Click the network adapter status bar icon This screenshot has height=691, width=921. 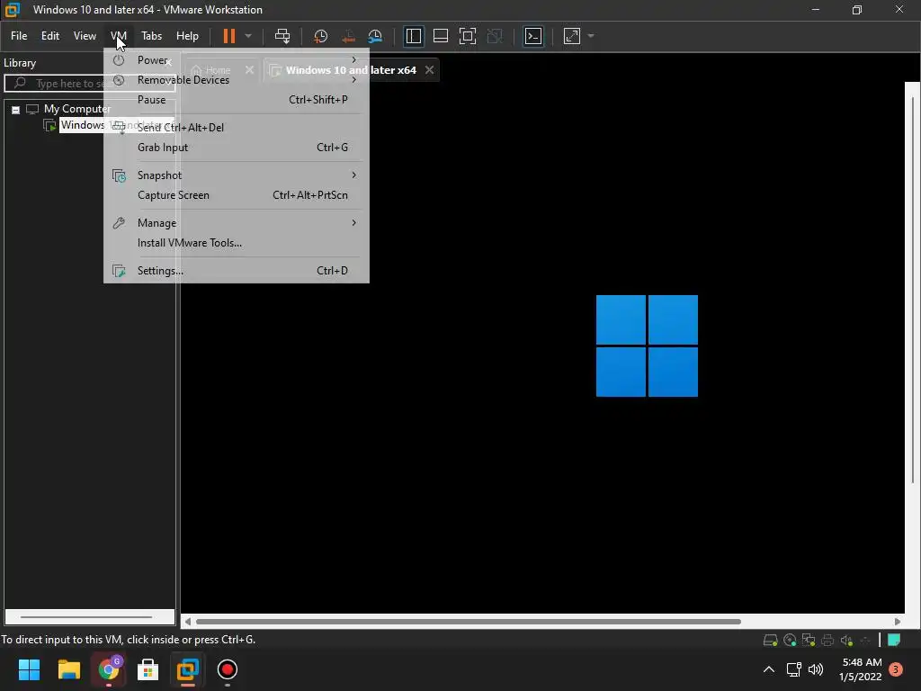coord(809,641)
